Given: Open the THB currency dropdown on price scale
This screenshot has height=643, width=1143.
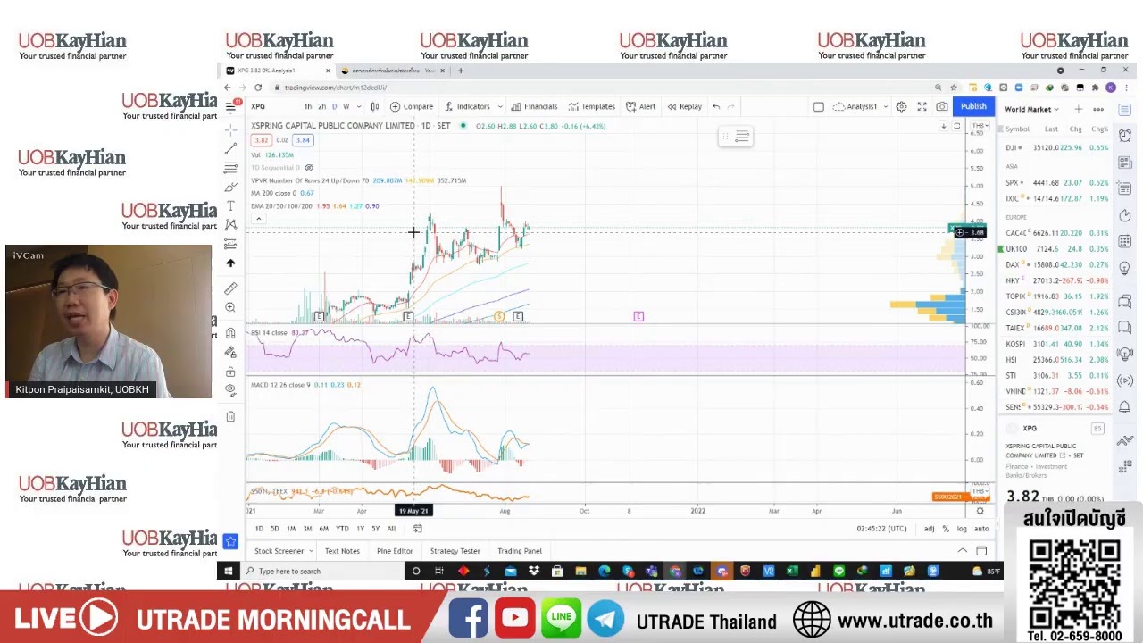Looking at the screenshot, I should pyautogui.click(x=980, y=126).
